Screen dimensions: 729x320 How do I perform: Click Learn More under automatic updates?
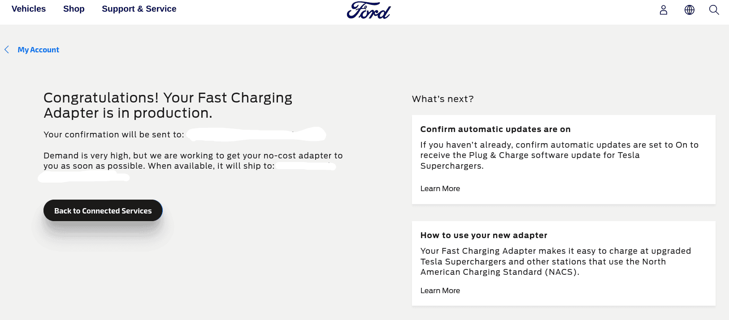coord(440,189)
